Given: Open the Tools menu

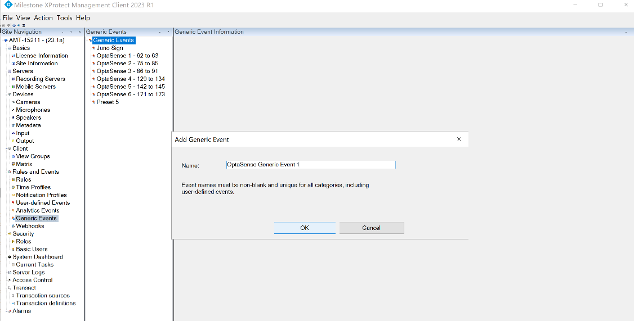Looking at the screenshot, I should (64, 18).
